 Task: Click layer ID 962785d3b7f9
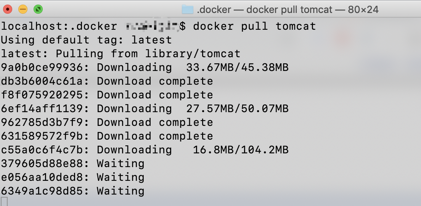[x=41, y=122]
